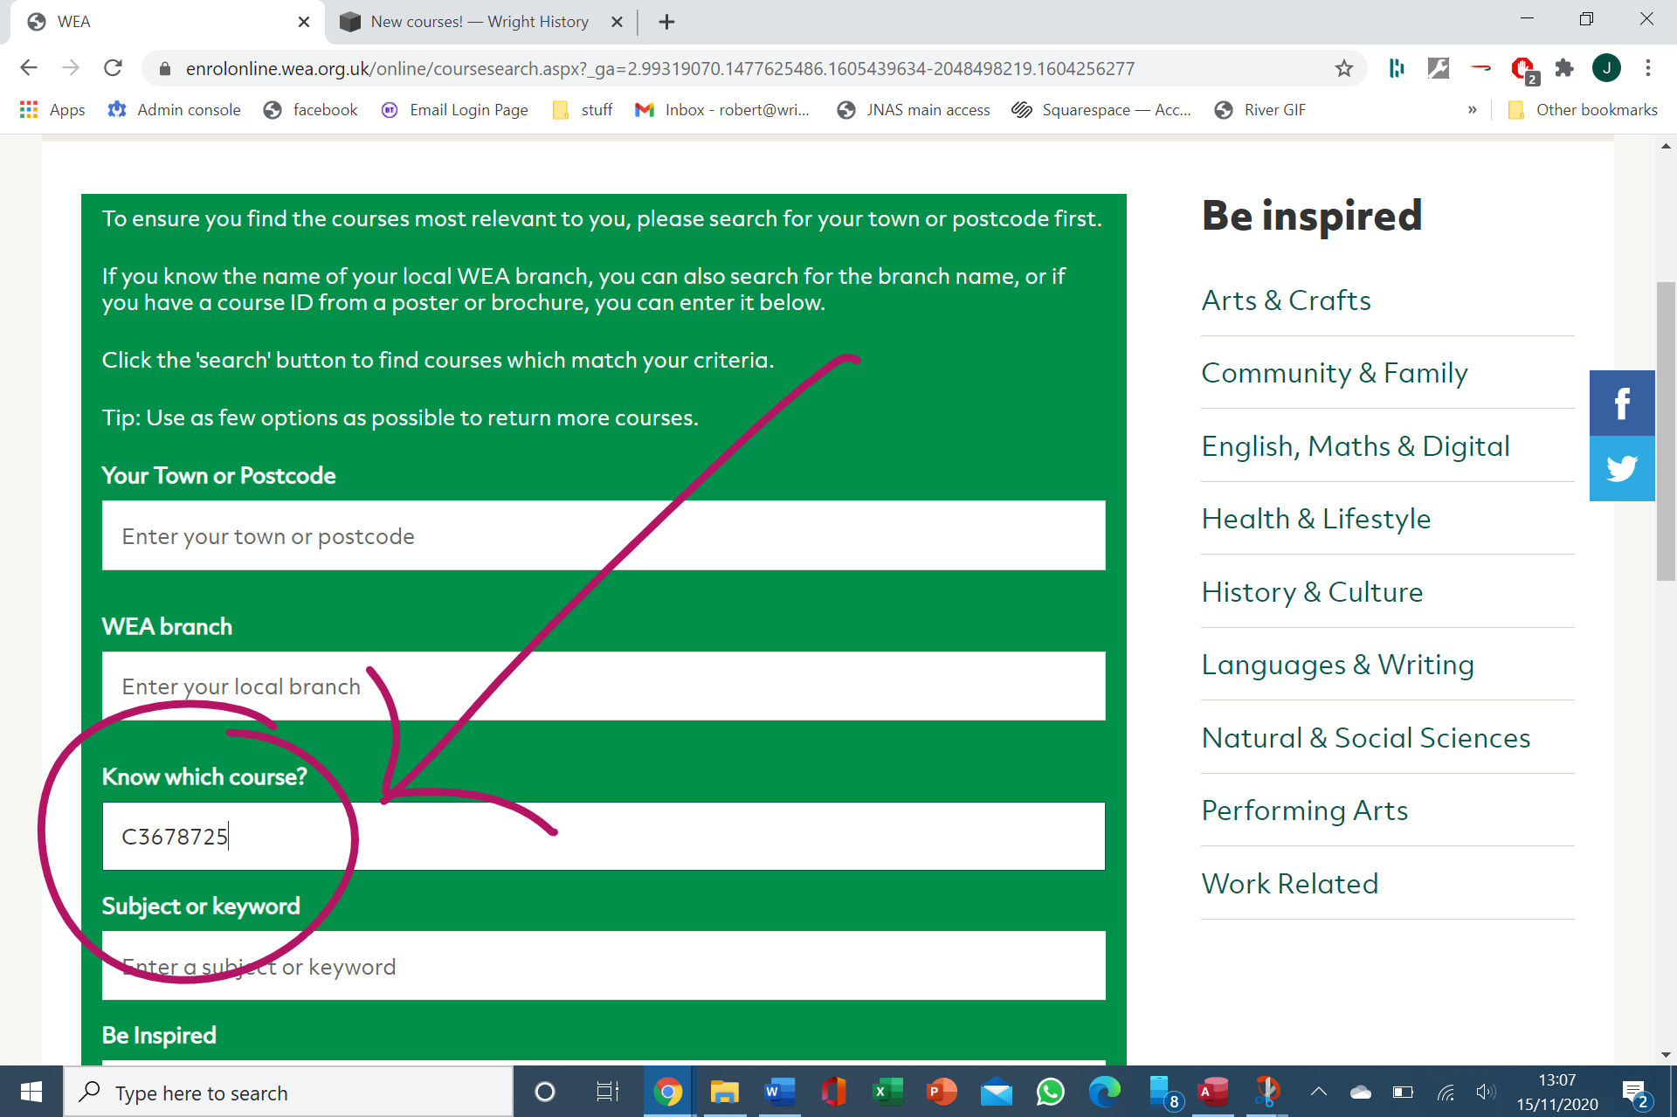Reload the current page
The height and width of the screenshot is (1117, 1677).
pos(113,68)
